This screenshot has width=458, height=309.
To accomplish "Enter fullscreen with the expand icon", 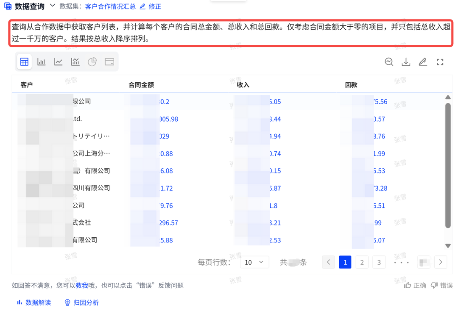I will tap(440, 62).
